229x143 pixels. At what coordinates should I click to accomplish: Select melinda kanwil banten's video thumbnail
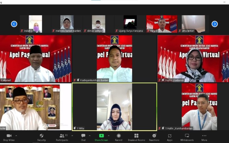click(67, 23)
